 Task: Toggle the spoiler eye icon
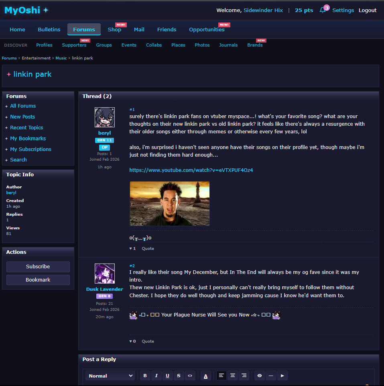point(260,376)
